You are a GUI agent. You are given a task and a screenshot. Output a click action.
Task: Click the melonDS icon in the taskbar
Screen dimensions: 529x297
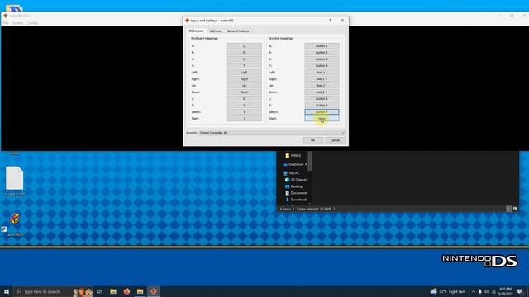(154, 291)
